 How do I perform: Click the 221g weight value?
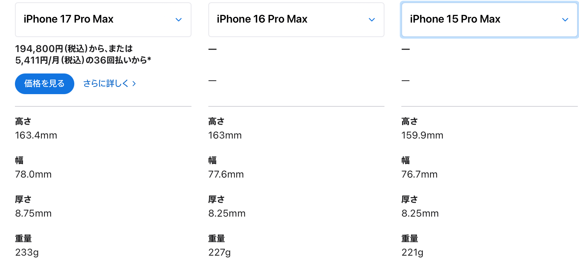coord(412,253)
